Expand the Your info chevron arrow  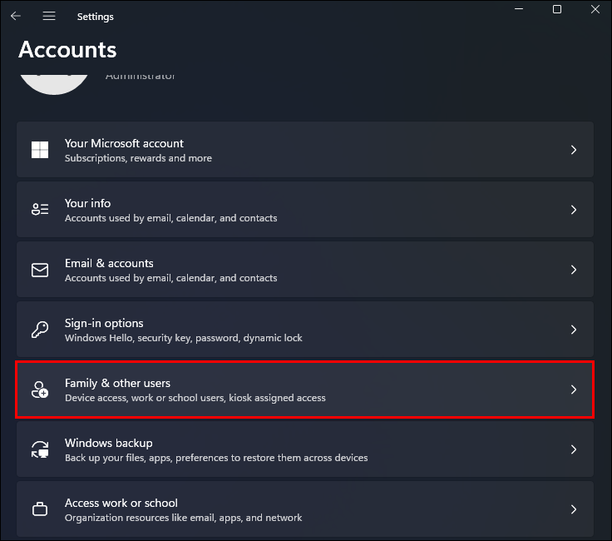point(574,210)
